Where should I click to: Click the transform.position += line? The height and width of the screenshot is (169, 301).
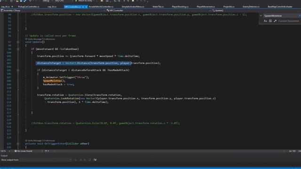pyautogui.click(x=88, y=56)
